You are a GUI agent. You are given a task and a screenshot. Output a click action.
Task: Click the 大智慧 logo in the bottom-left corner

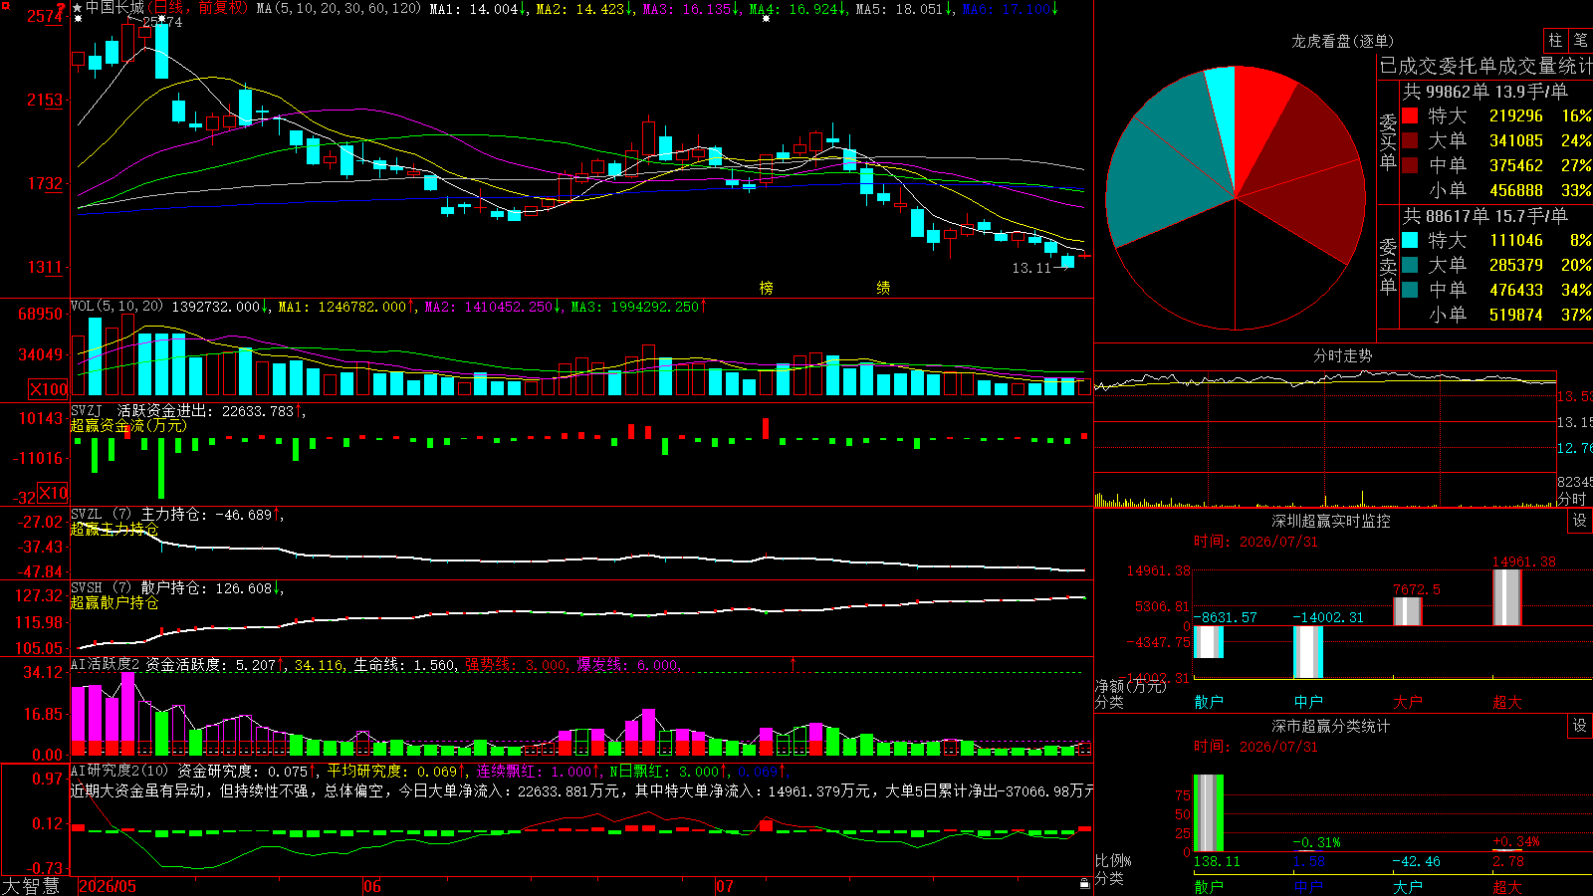pos(31,886)
